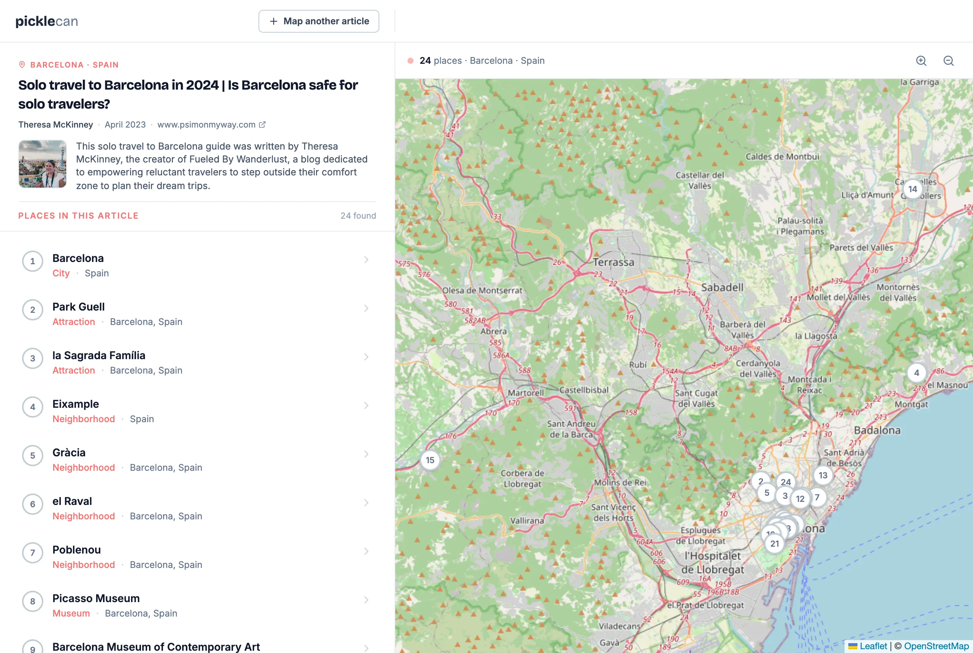Click the 'Eixample' place title
The image size is (973, 653).
(x=76, y=404)
